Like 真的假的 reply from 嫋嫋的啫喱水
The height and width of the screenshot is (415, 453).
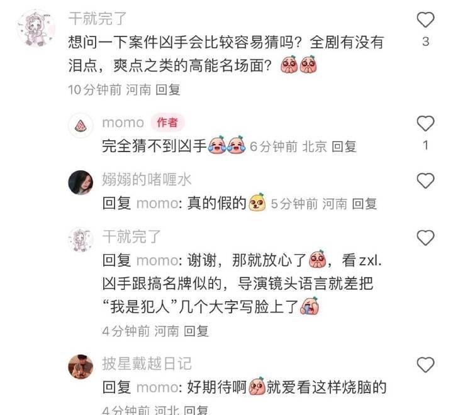(425, 181)
